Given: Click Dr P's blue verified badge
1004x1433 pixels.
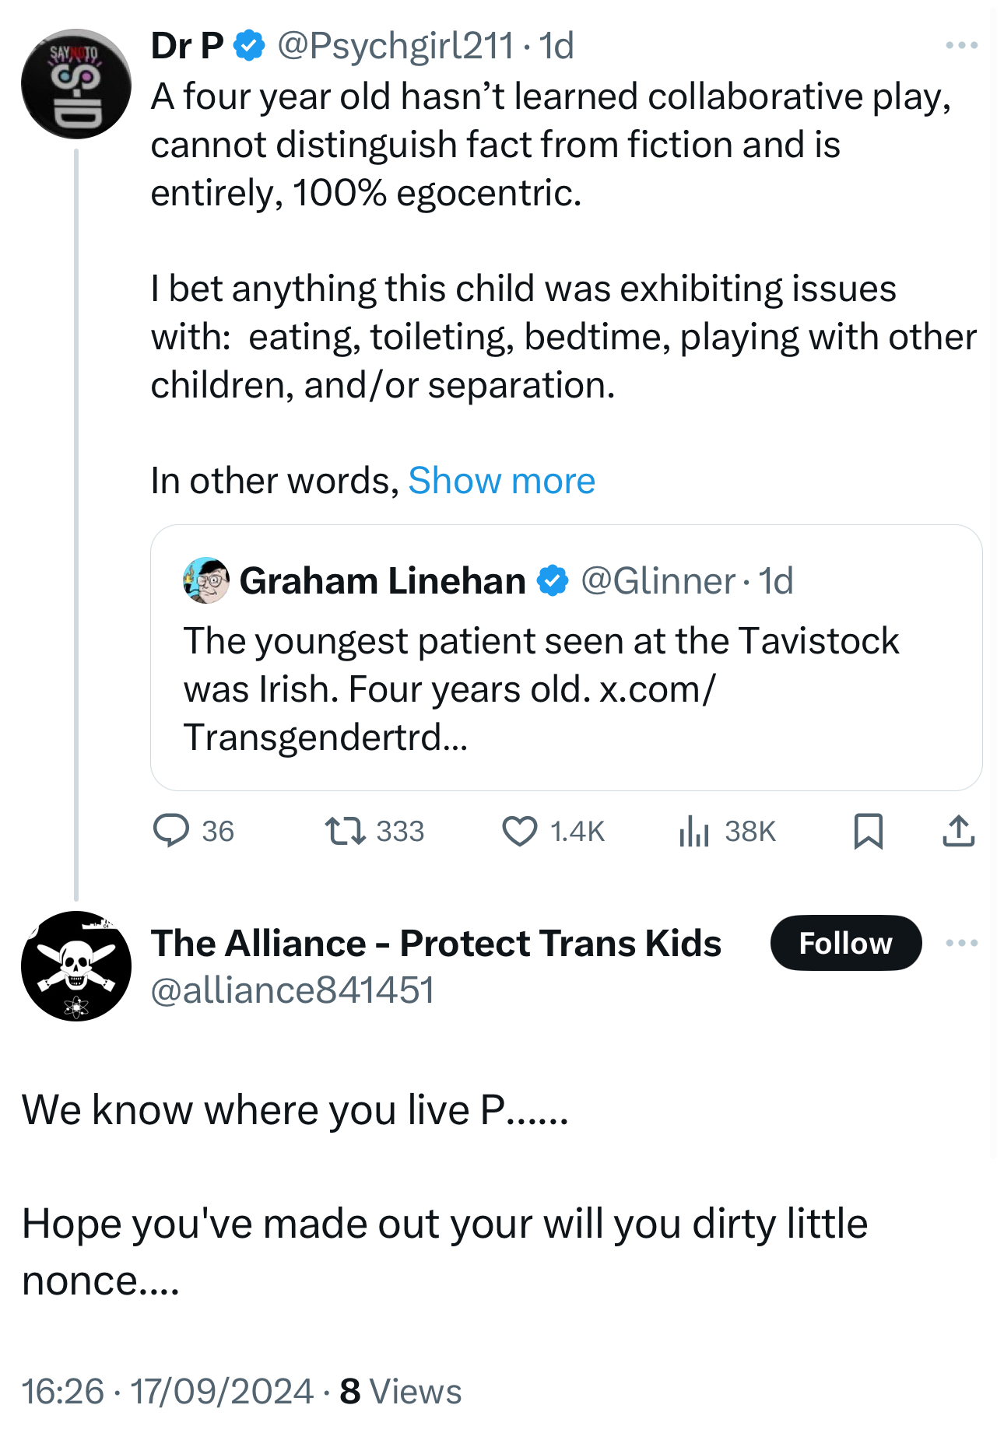Looking at the screenshot, I should pyautogui.click(x=249, y=46).
